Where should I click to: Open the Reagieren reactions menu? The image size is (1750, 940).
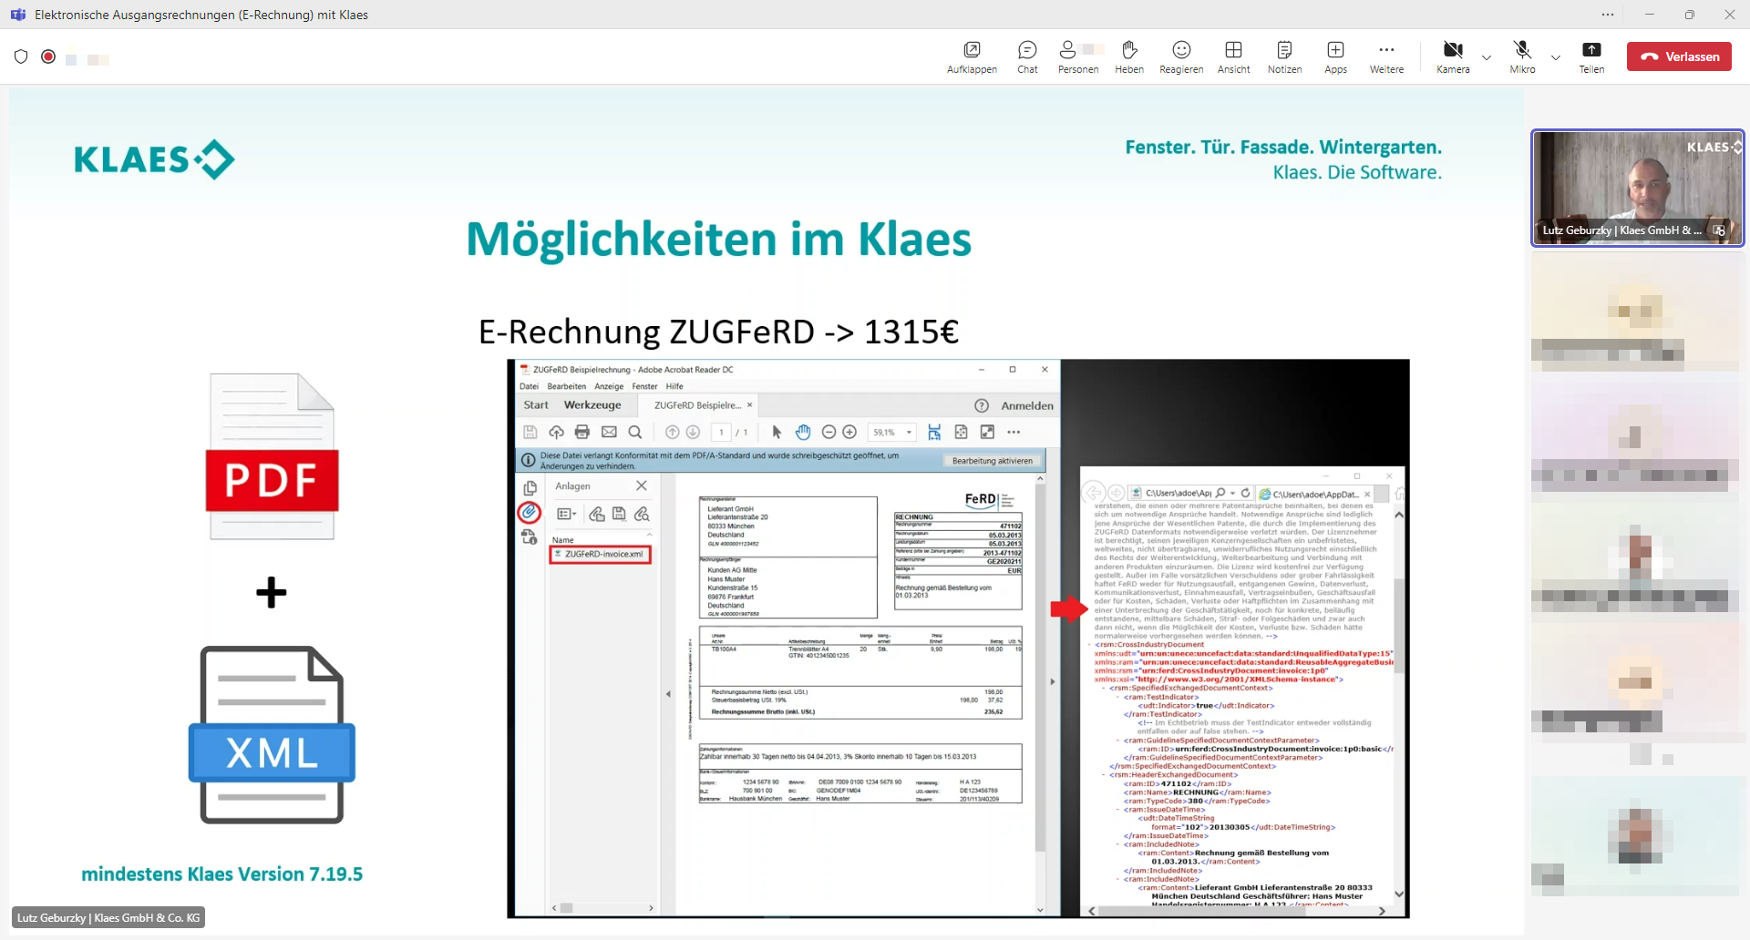click(x=1181, y=56)
